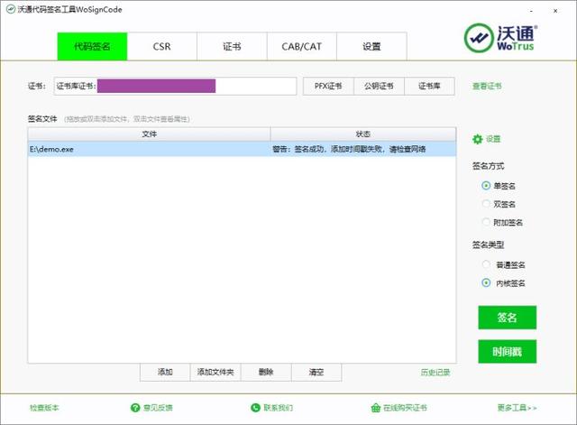Viewport: 577px width, 425px height.
Task: Open the 联系我们 link
Action: (279, 408)
